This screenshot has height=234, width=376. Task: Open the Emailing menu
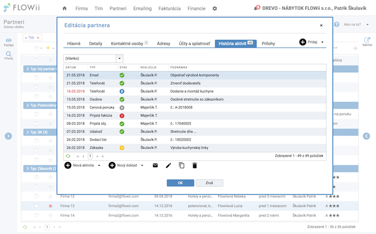pos(142,8)
